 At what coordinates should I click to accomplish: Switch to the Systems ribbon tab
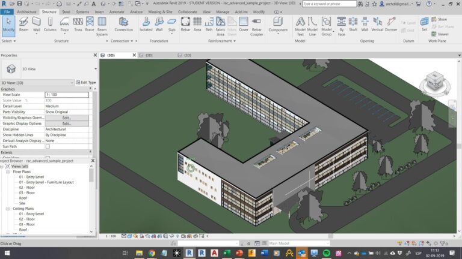[x=82, y=12]
